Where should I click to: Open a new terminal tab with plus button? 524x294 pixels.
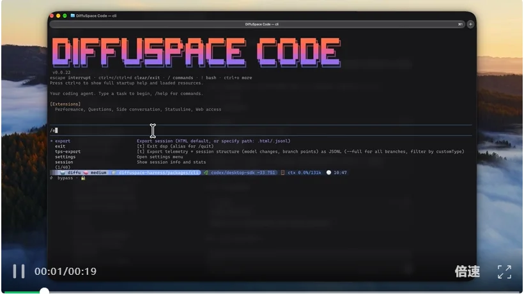coord(470,24)
